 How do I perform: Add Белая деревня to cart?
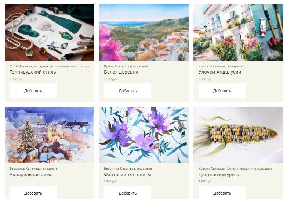128,91
